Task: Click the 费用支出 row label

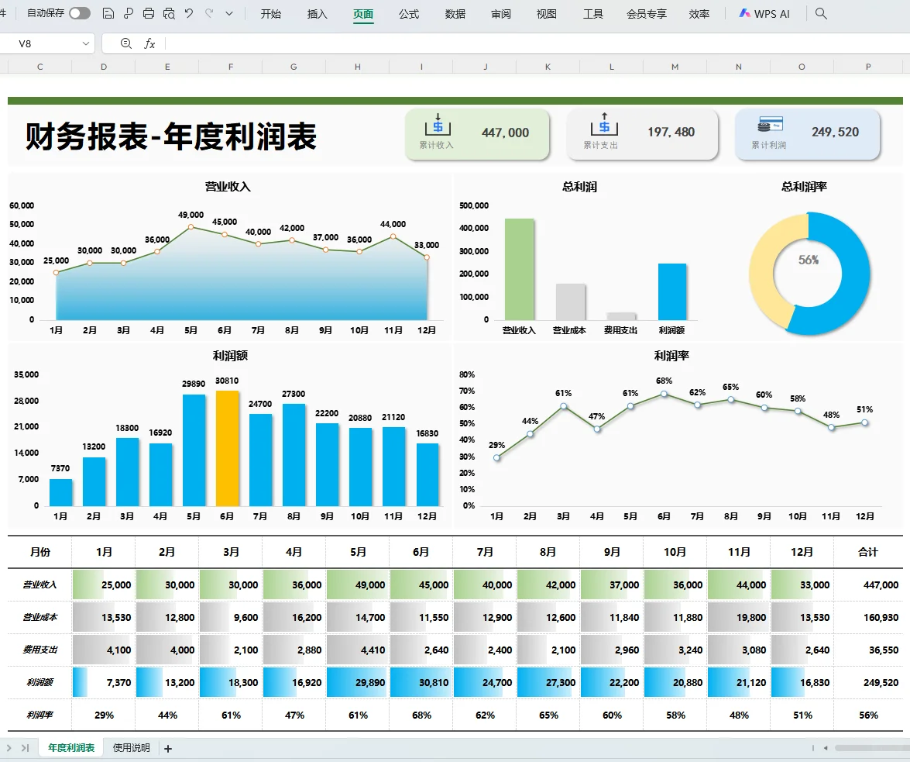Action: [x=40, y=650]
